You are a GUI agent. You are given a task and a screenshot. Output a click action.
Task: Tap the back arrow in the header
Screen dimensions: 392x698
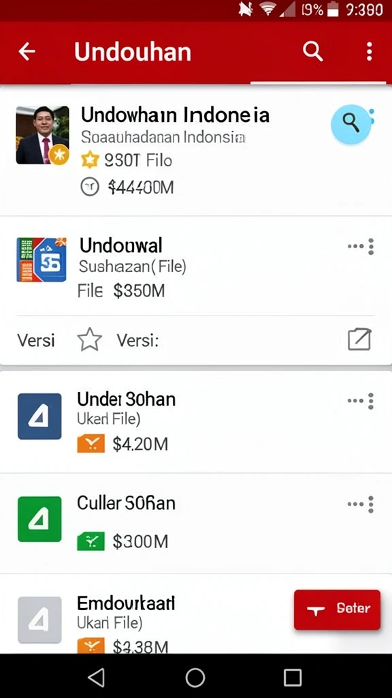(x=27, y=52)
